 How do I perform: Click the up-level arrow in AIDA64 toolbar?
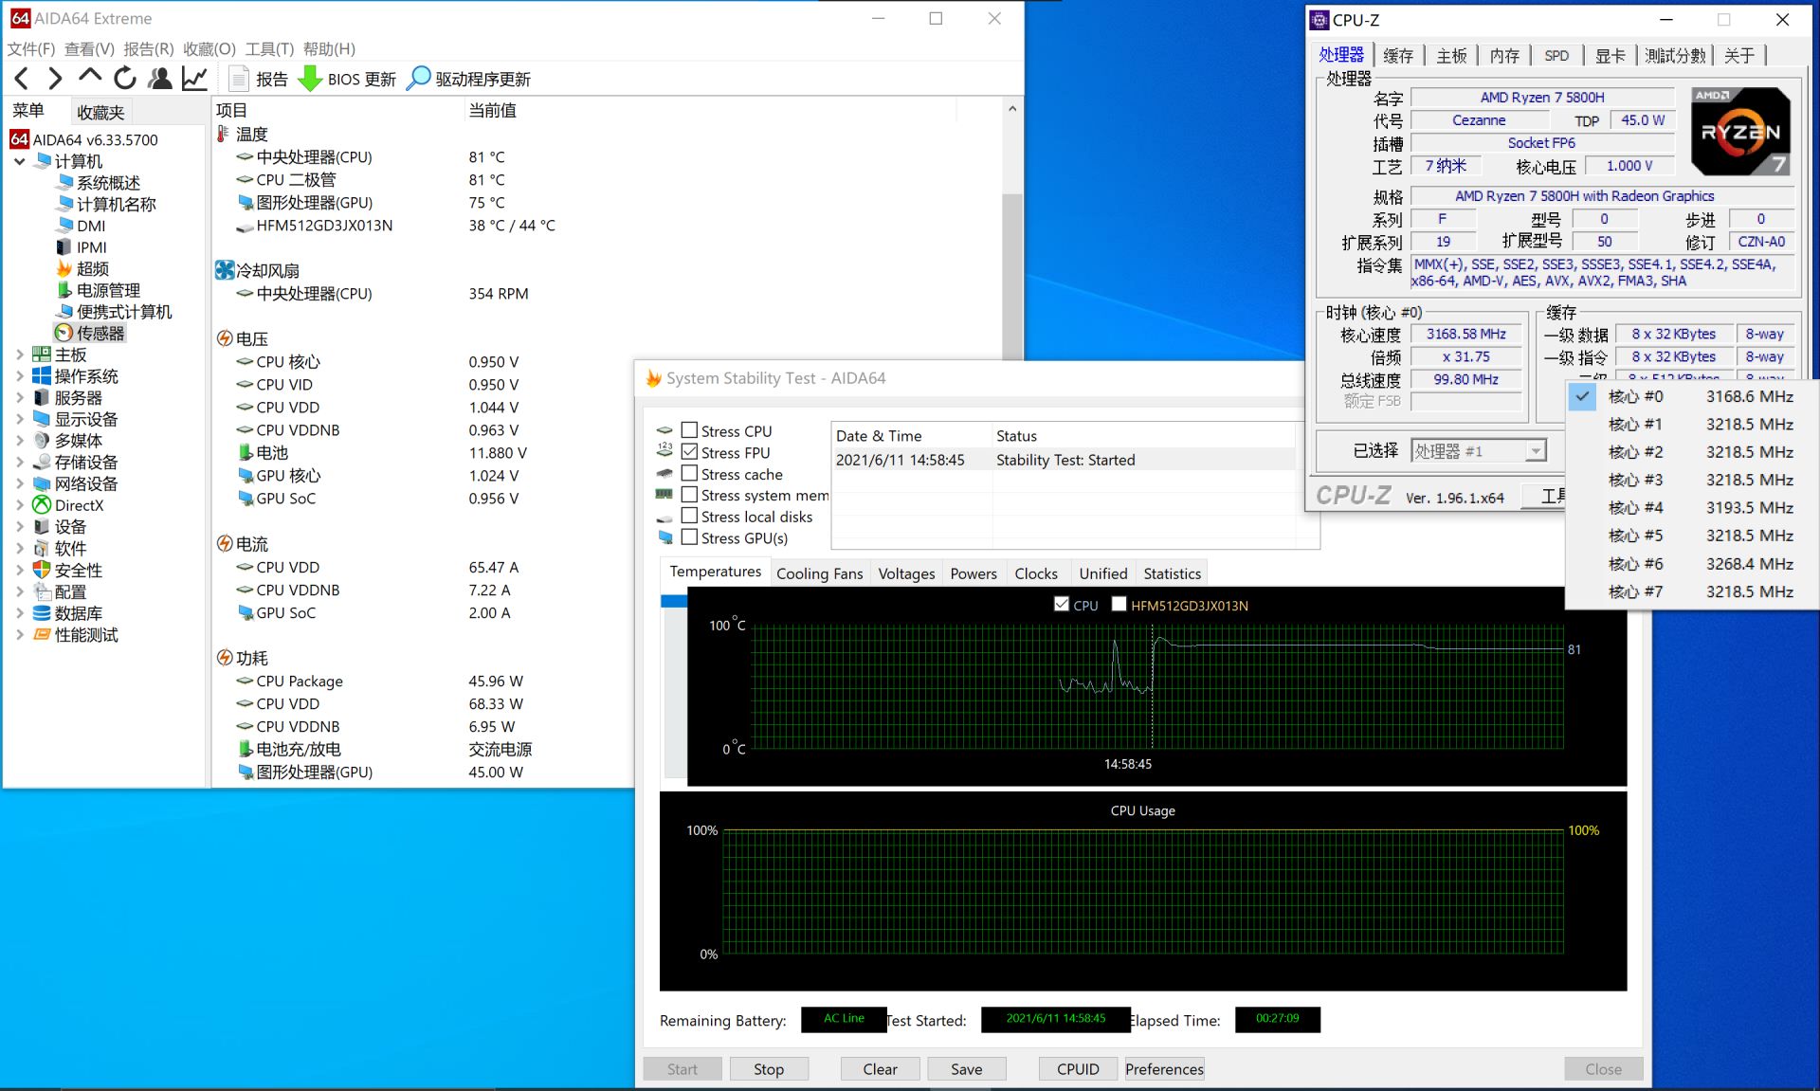coord(90,77)
